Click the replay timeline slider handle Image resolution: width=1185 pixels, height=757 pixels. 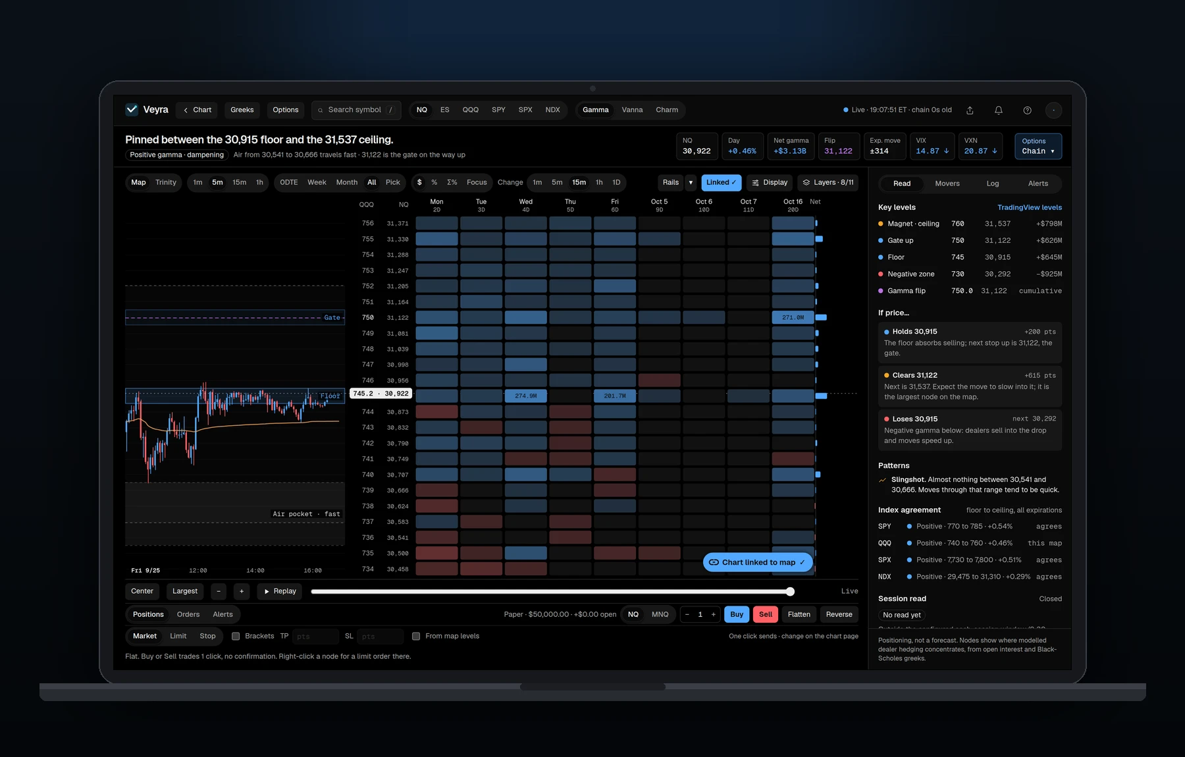790,591
